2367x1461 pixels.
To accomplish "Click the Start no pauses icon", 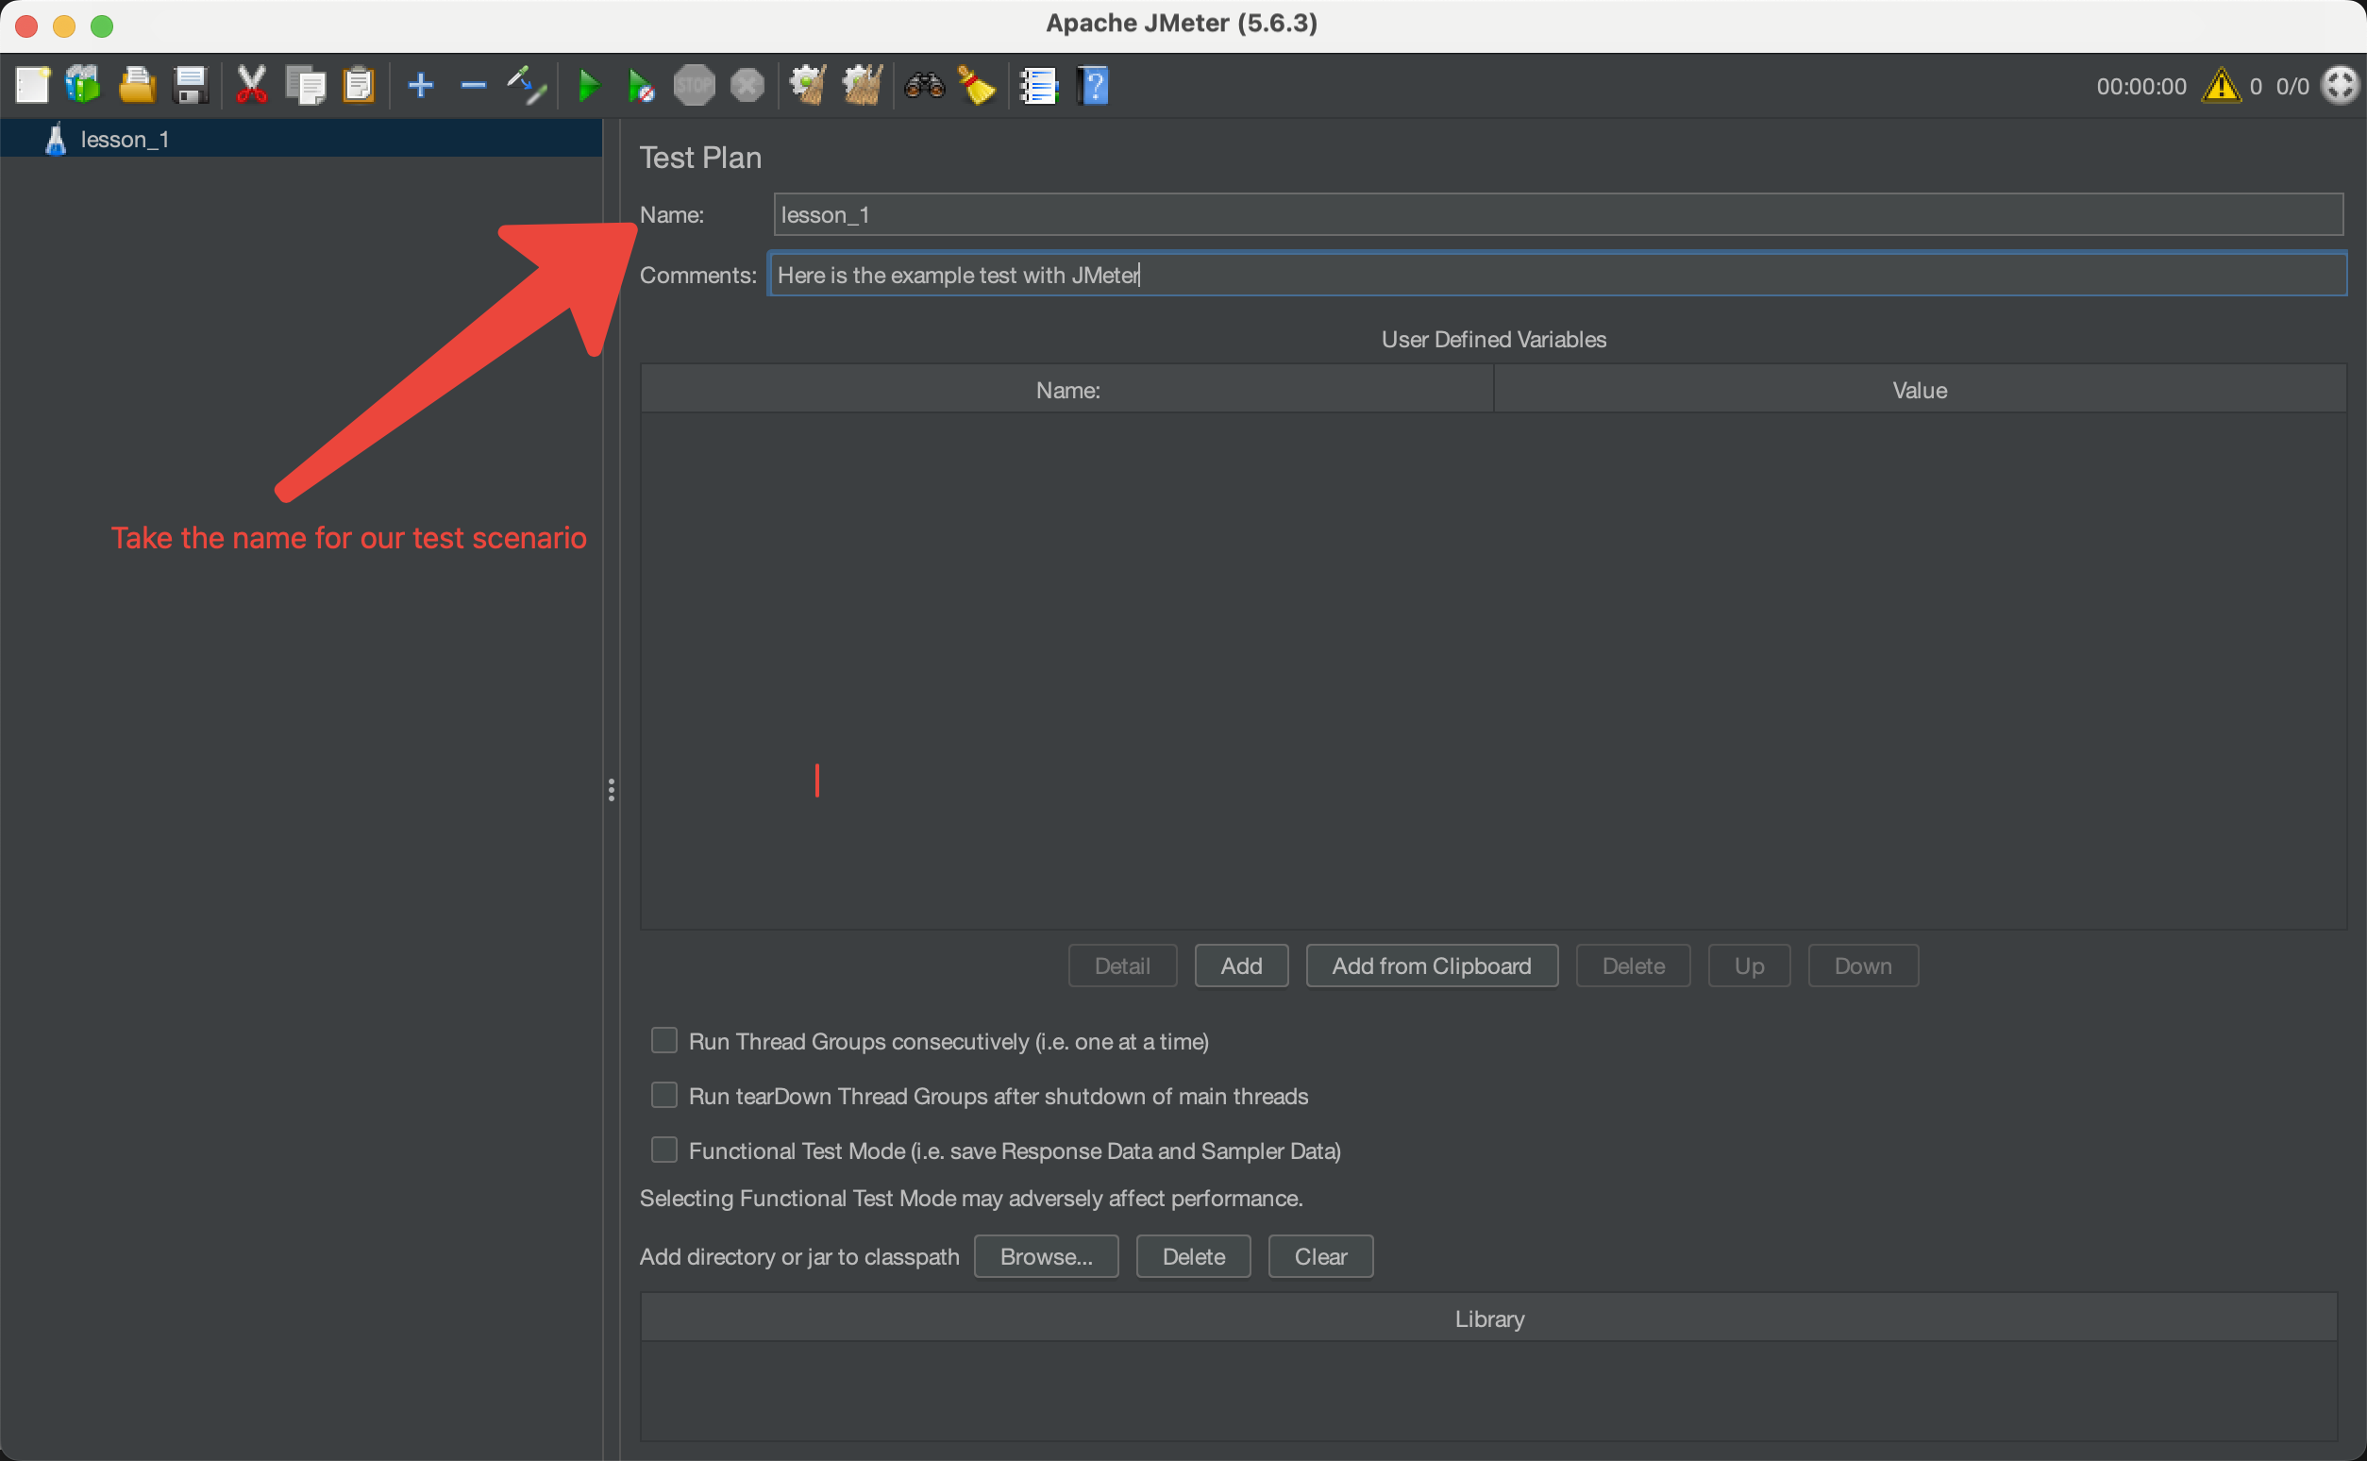I will pos(641,86).
